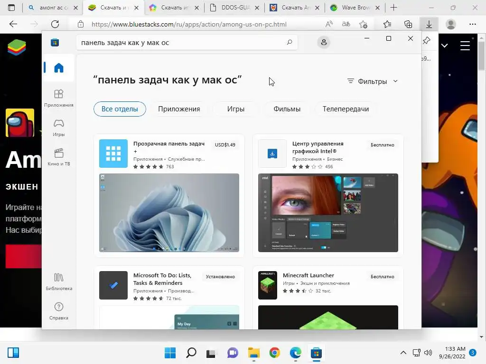Click Edge browser back arrow
486x364 pixels.
13,24
